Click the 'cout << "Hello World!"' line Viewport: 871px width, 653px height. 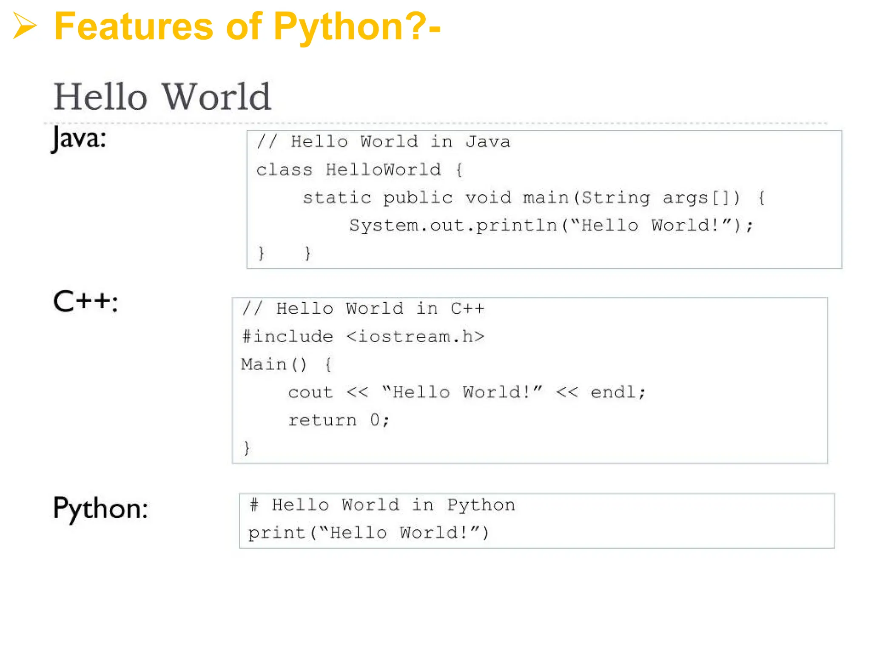(x=467, y=392)
